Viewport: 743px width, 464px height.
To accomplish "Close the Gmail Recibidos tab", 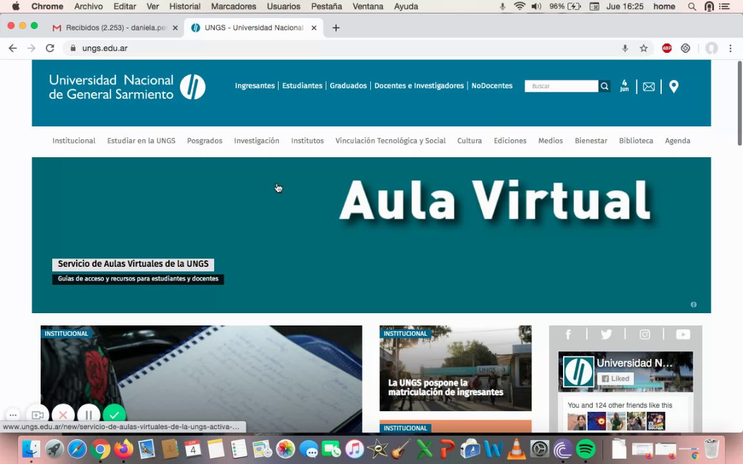I will [x=175, y=28].
